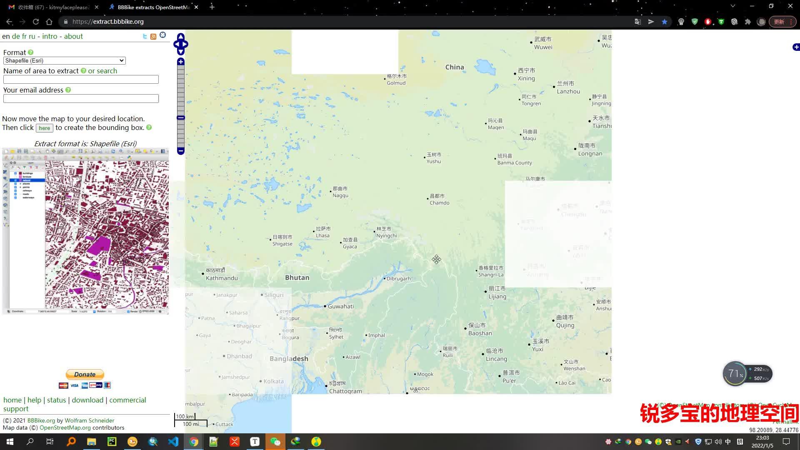Pan map south with the down arrow
This screenshot has width=800, height=450.
(181, 52)
